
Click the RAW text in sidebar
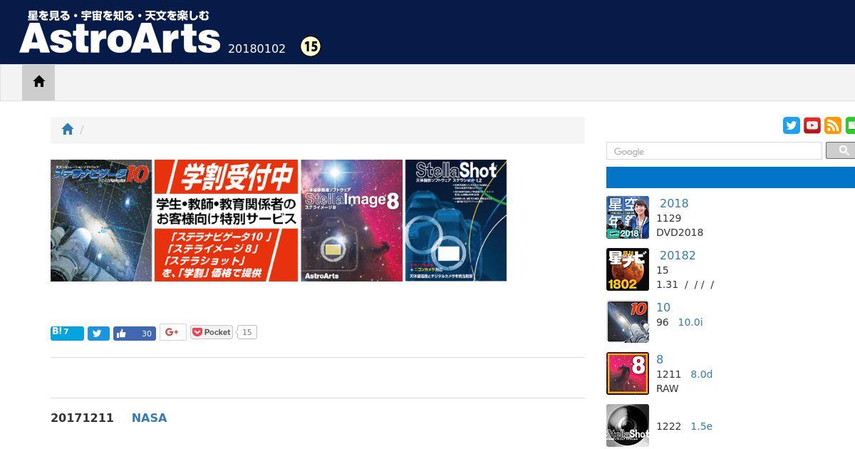(668, 388)
